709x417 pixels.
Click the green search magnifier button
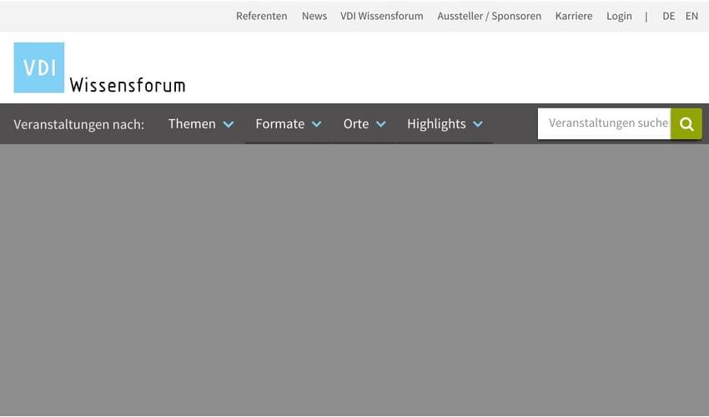pyautogui.click(x=686, y=124)
